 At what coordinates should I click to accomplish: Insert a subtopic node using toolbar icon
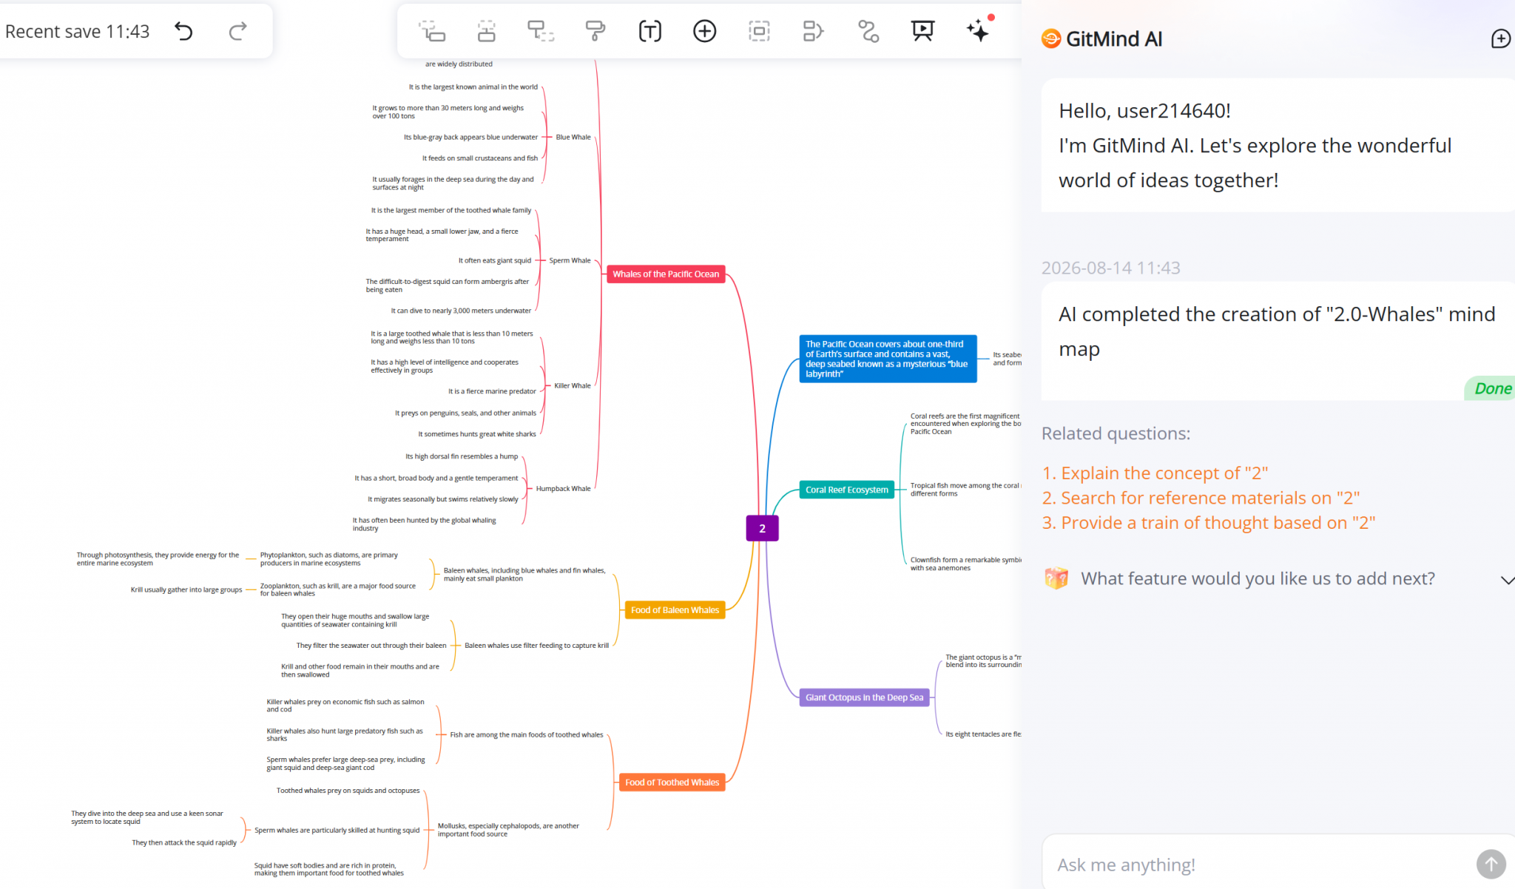click(x=432, y=31)
